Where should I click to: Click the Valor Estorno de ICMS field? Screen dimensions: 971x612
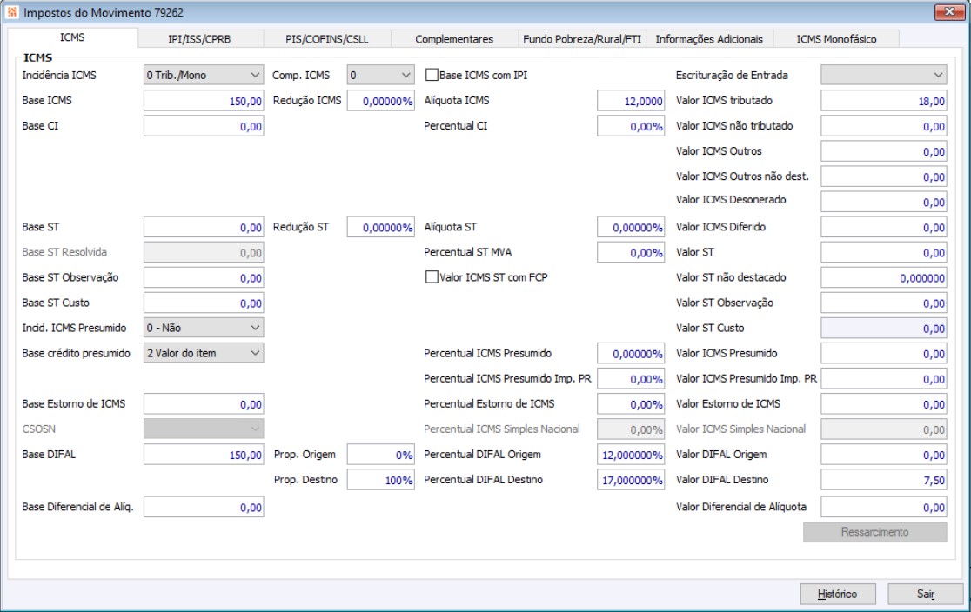pos(884,404)
